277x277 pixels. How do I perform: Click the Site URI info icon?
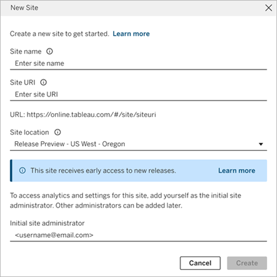tap(44, 82)
